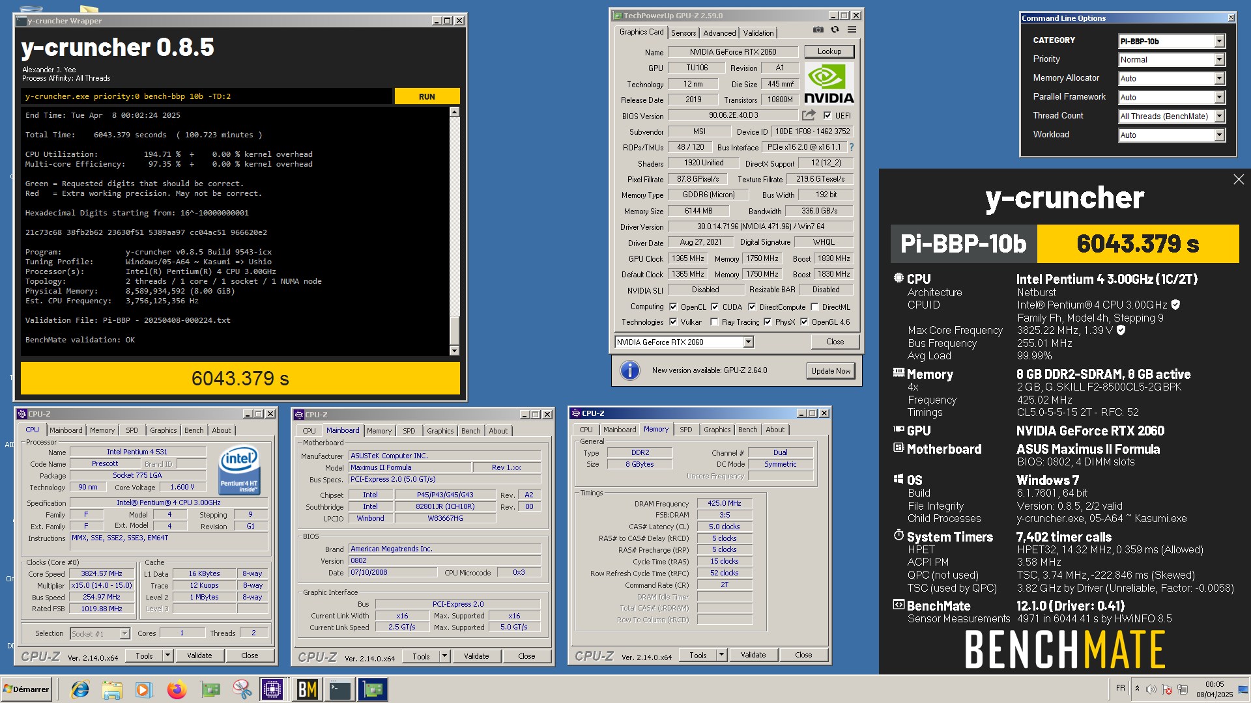The height and width of the screenshot is (703, 1251).
Task: Click the y-cruncher output scrollbar down arrow
Action: [454, 351]
